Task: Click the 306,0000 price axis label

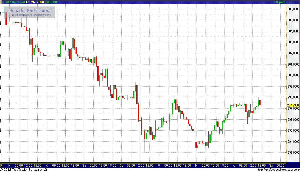Action: tap(294, 9)
